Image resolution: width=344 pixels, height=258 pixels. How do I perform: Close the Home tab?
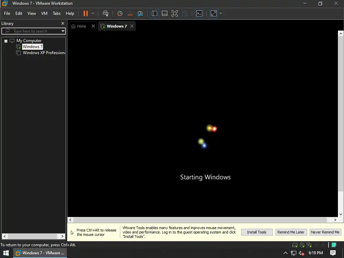point(93,26)
